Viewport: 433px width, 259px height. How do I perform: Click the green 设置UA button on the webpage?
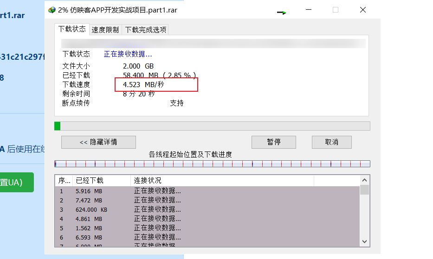[x=16, y=183]
